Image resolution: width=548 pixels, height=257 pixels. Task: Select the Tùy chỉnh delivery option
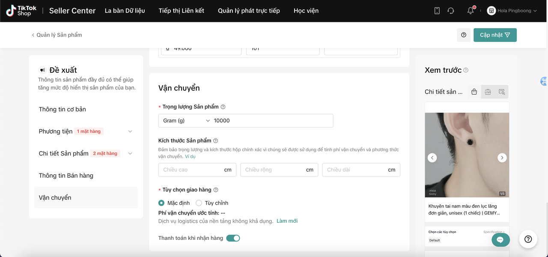(199, 203)
